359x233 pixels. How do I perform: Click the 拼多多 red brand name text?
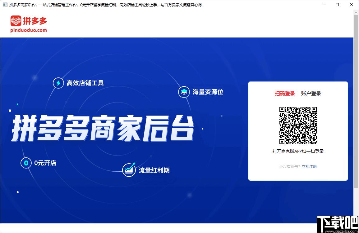click(35, 21)
